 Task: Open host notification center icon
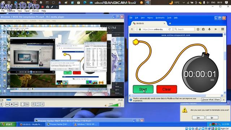click(x=226, y=3)
